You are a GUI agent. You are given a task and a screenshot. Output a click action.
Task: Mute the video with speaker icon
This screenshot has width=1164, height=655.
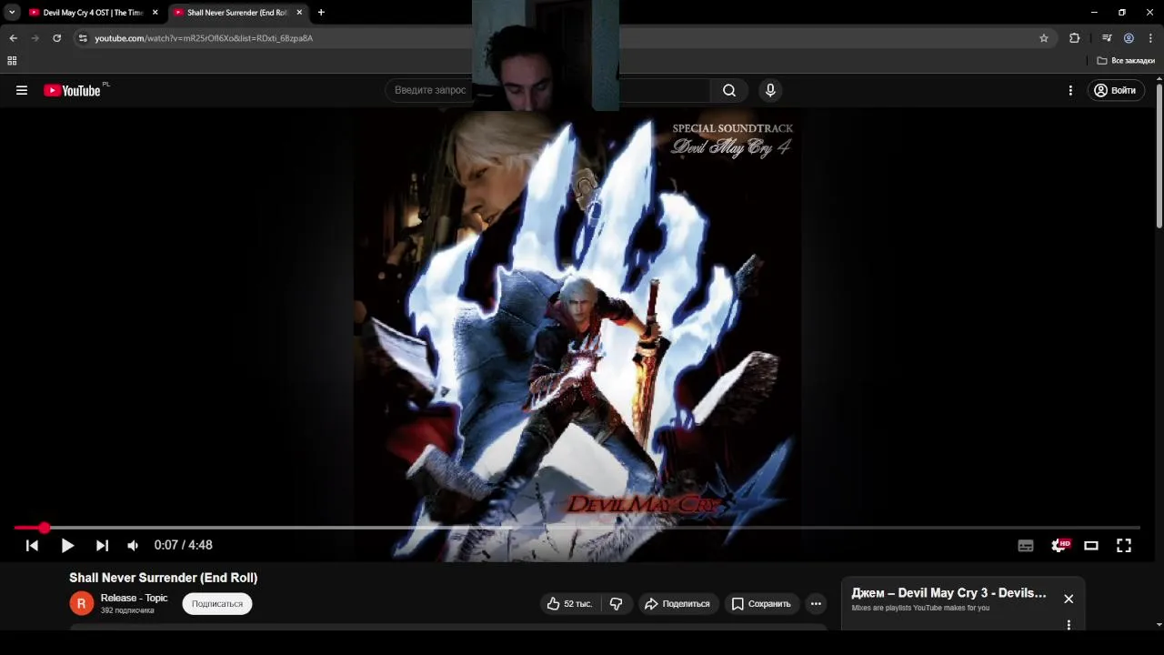click(133, 545)
